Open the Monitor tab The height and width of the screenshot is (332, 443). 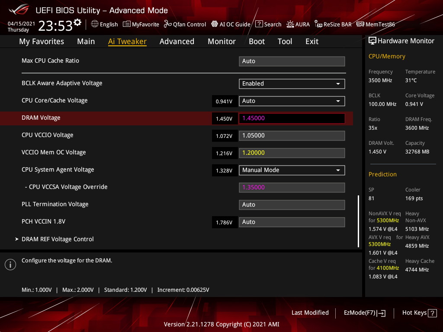click(x=222, y=41)
